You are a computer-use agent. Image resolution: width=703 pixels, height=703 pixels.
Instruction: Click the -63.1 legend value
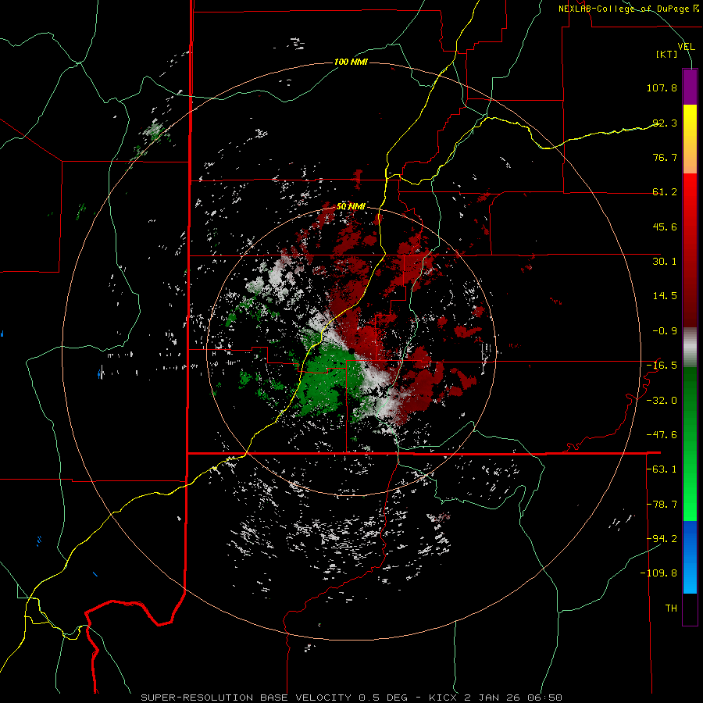point(662,469)
